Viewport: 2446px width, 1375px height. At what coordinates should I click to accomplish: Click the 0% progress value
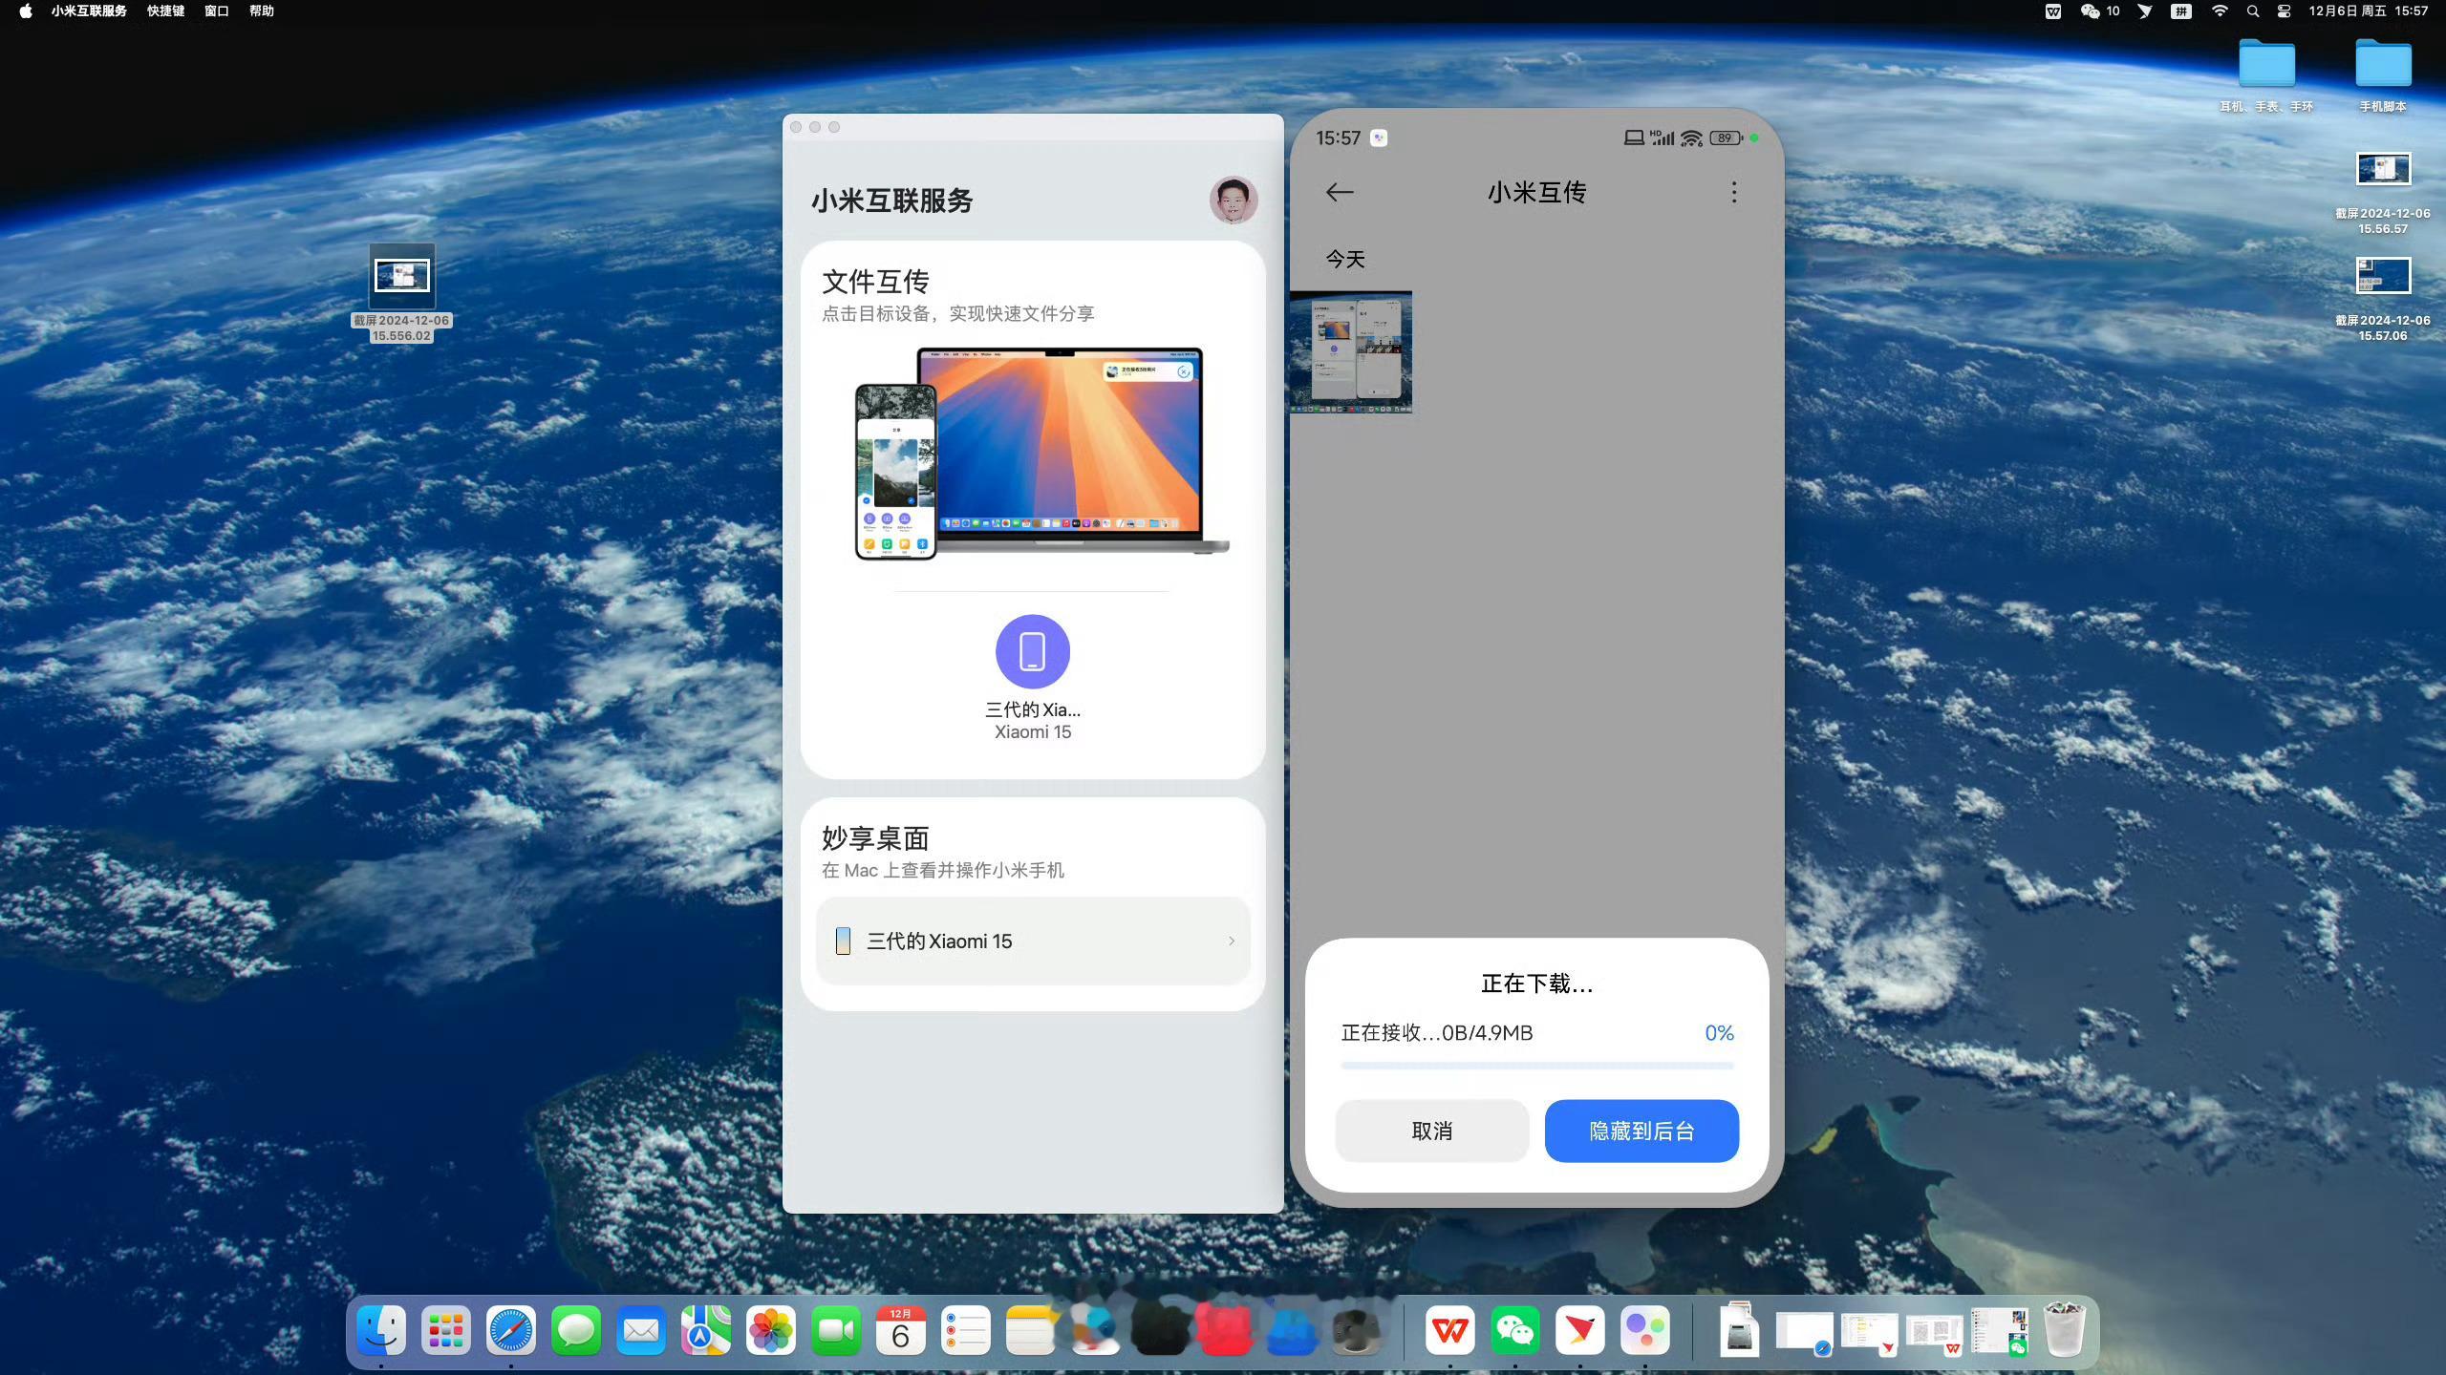click(1719, 1033)
